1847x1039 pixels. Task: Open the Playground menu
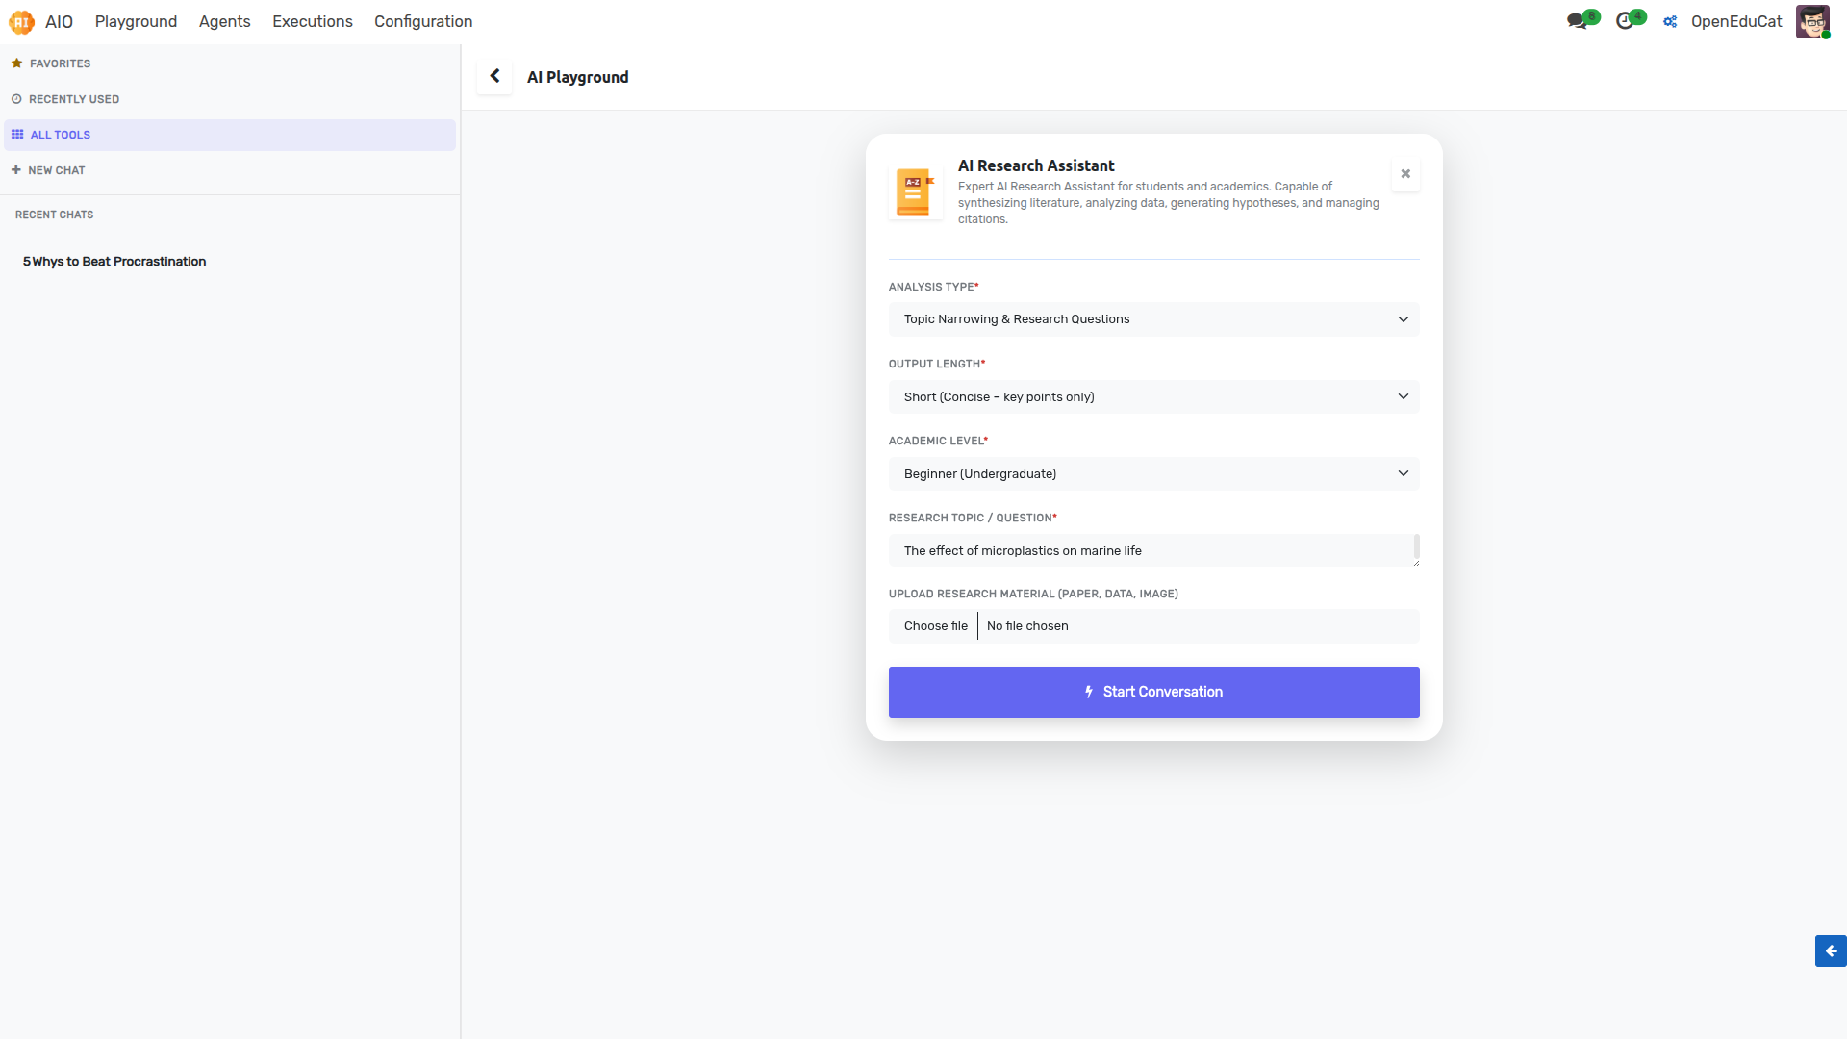pyautogui.click(x=136, y=21)
